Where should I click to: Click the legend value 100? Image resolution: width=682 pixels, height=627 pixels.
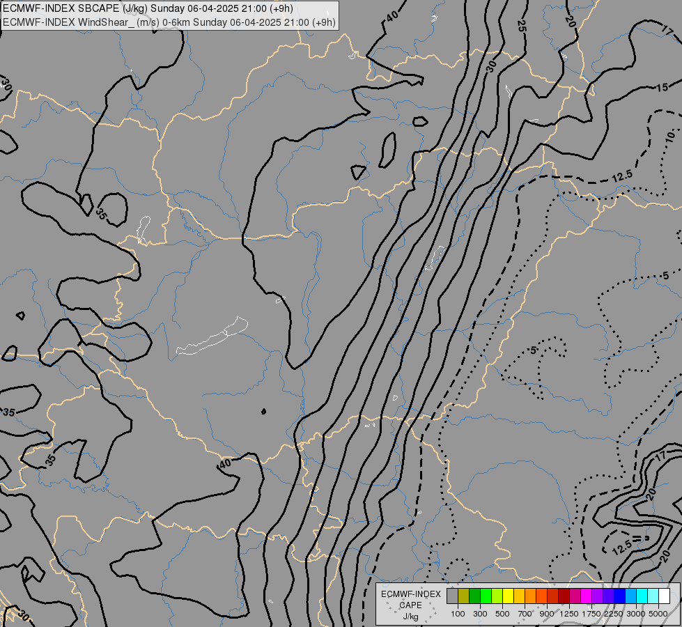click(x=458, y=614)
